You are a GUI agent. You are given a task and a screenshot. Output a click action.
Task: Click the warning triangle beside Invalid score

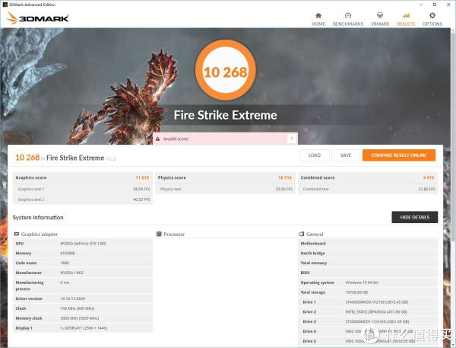[x=157, y=139]
